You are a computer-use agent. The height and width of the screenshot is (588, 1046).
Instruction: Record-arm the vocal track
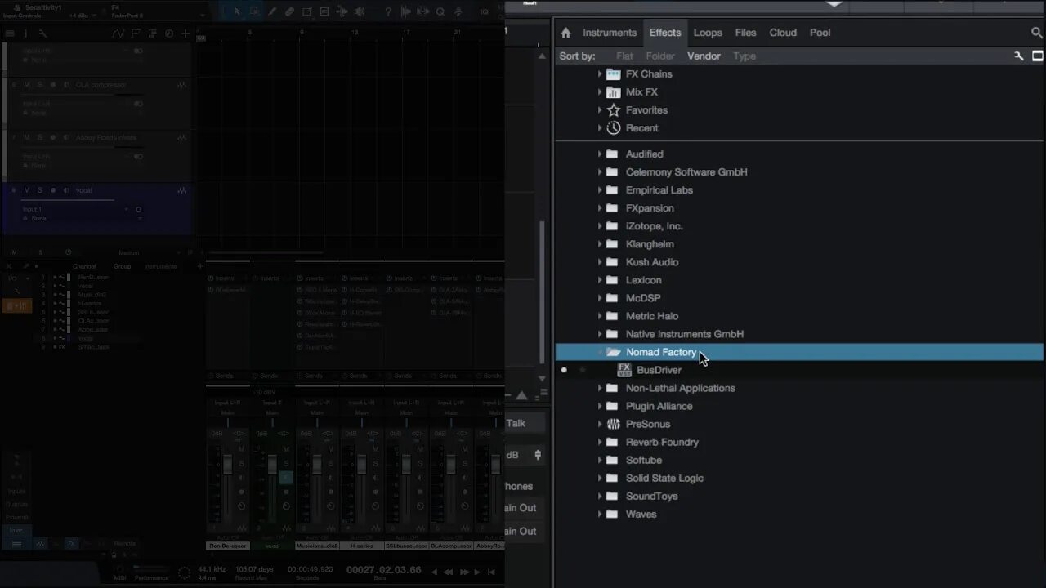53,190
